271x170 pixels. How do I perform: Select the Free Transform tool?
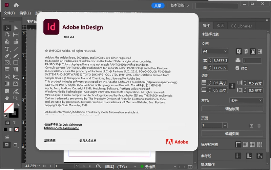[x=16, y=77]
